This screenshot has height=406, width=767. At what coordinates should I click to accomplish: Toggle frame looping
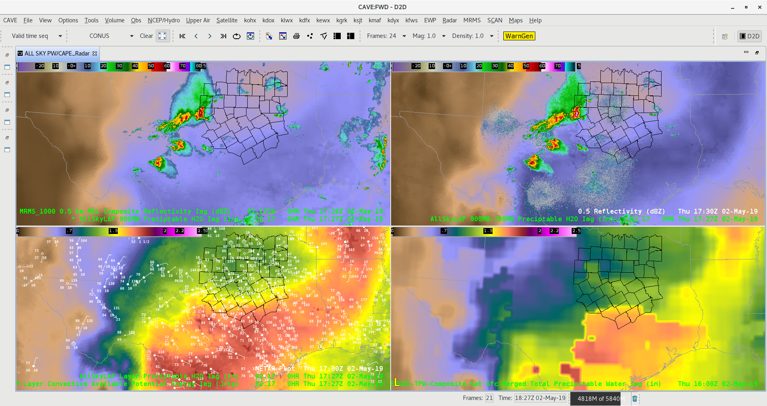pyautogui.click(x=236, y=36)
